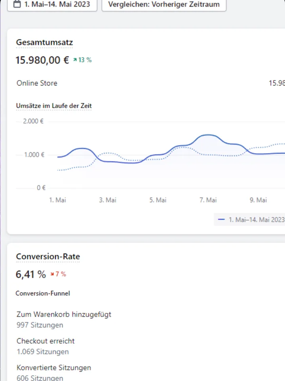The width and height of the screenshot is (285, 381).
Task: Click the 6,41 % conversion value
Action: 31,274
